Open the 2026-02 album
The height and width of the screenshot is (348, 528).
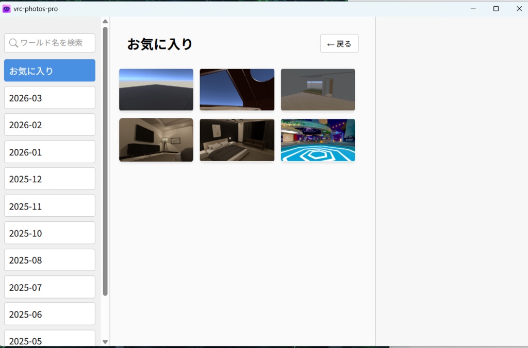click(x=49, y=125)
